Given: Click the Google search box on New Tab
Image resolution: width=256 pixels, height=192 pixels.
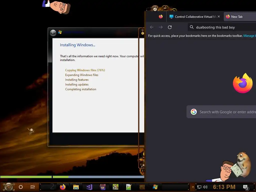Looking at the screenshot, I should pyautogui.click(x=221, y=112).
